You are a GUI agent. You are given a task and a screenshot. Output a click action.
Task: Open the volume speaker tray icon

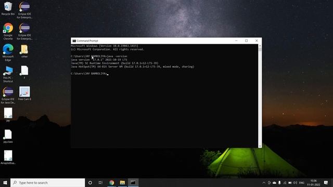pyautogui.click(x=295, y=183)
